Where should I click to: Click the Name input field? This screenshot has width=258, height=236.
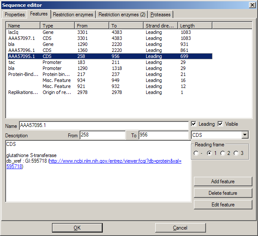click(x=104, y=126)
